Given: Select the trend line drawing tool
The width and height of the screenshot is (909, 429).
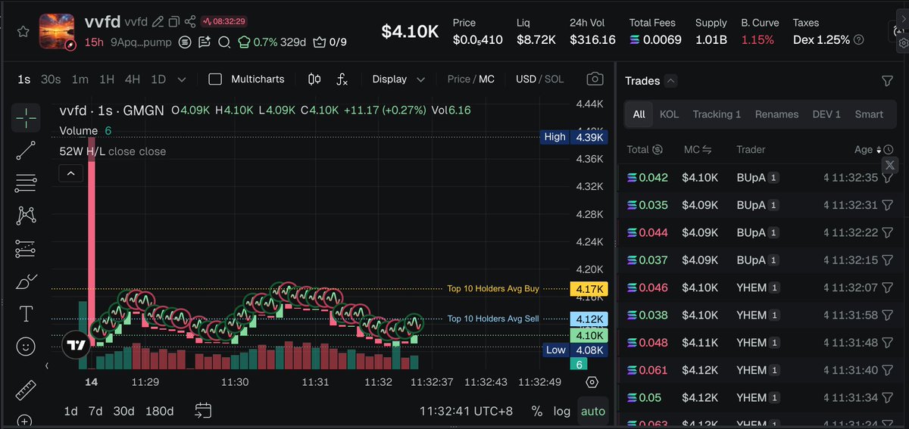Looking at the screenshot, I should 26,150.
